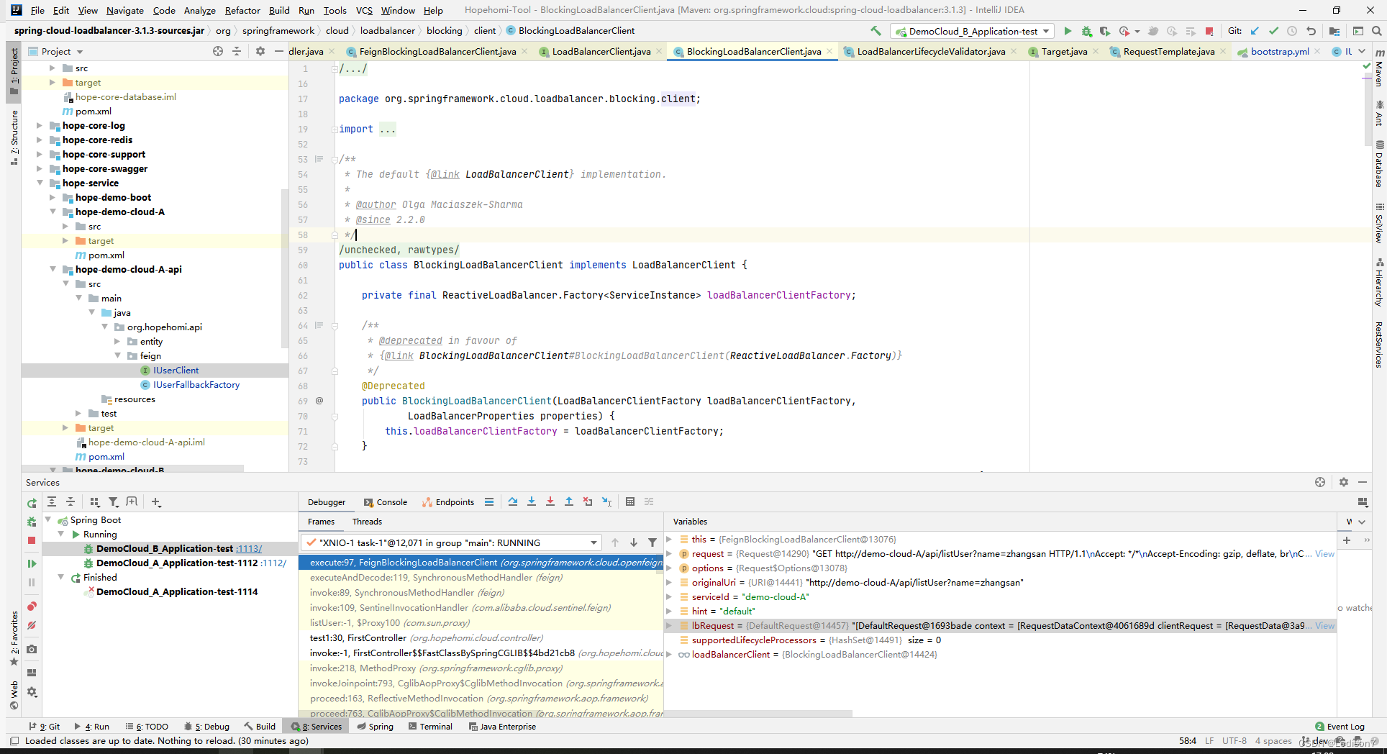Close the Target.java editor tab
The height and width of the screenshot is (754, 1387).
(x=1096, y=51)
